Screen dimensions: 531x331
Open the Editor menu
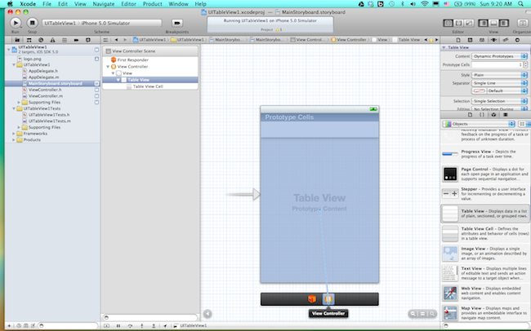129,4
